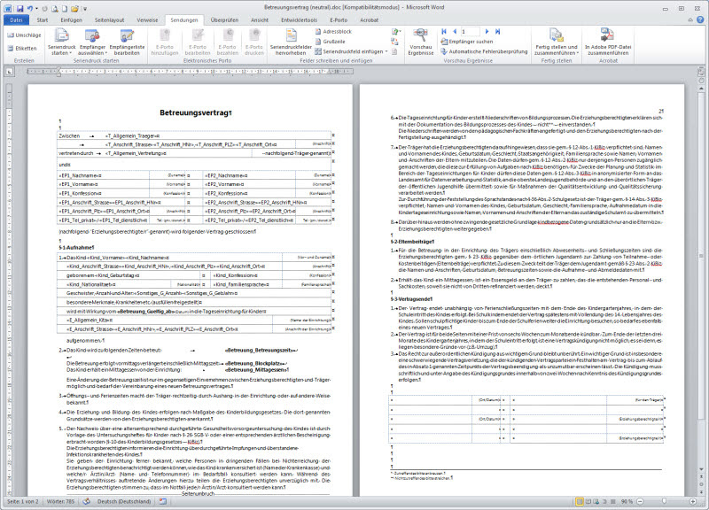
Task: Click the 90 % zoom level
Action: (627, 501)
